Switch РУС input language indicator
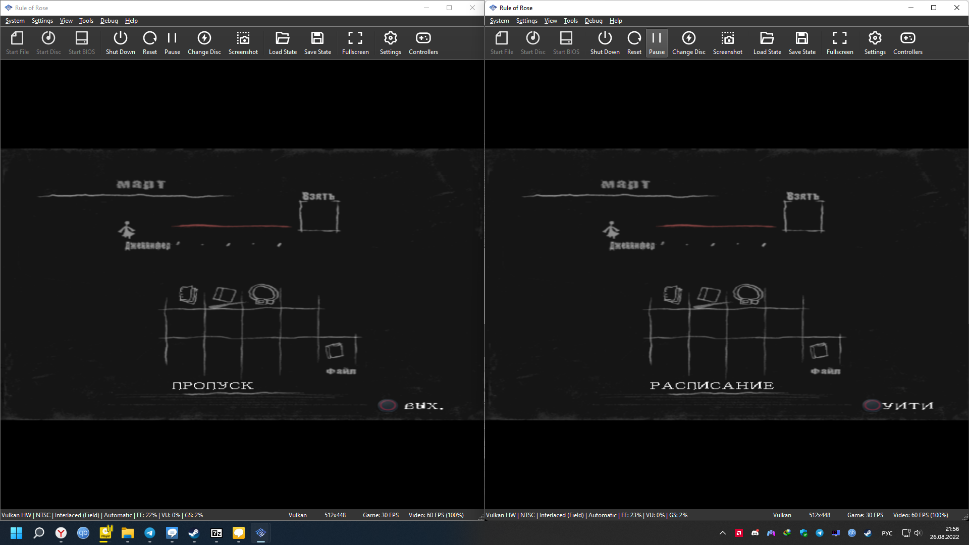This screenshot has width=969, height=545. 887,533
